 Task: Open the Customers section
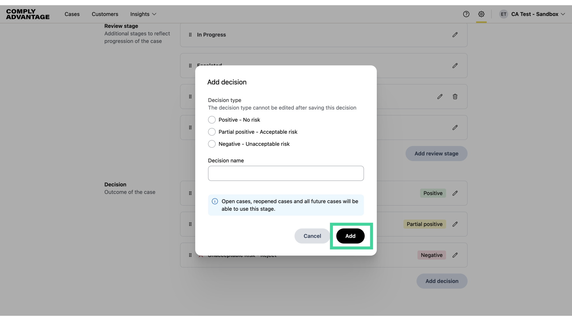(105, 14)
